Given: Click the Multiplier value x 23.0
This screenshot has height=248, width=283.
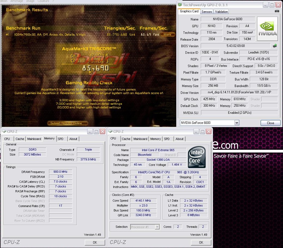Looking at the screenshot, I should [x=143, y=205].
